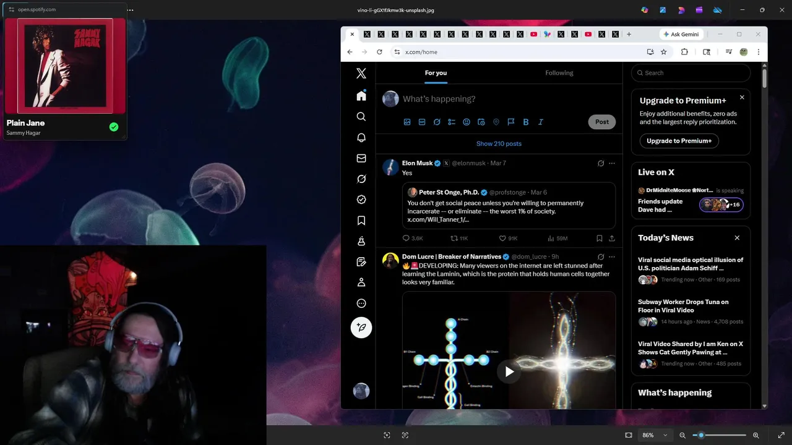Viewport: 792px width, 445px height.
Task: Zoom out in the photo viewer
Action: click(x=682, y=435)
